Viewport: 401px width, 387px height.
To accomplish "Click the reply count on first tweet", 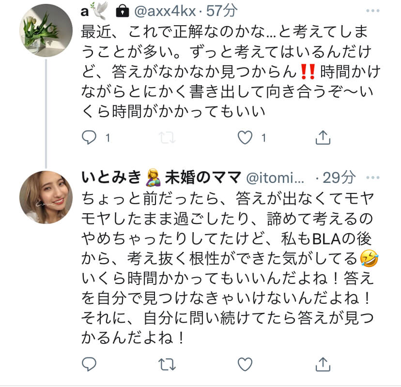I will (108, 138).
